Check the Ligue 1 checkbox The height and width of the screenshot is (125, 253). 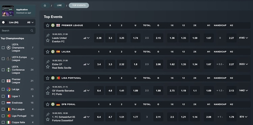(x=3, y=96)
